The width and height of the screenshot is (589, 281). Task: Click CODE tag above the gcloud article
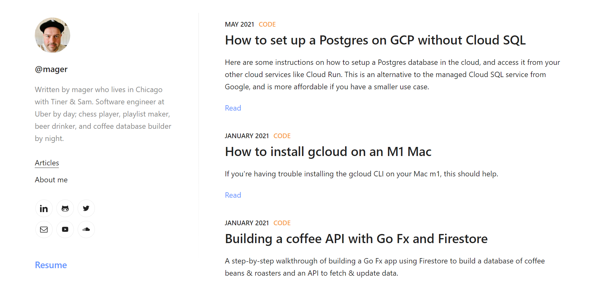tap(282, 136)
